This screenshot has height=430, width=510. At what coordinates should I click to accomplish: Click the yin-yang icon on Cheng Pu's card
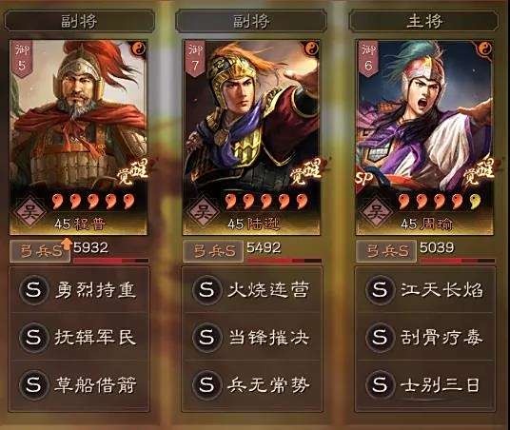point(139,49)
